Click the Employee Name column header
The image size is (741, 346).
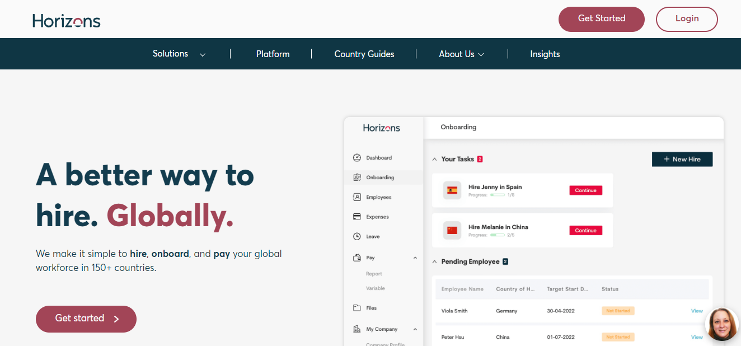pyautogui.click(x=462, y=289)
